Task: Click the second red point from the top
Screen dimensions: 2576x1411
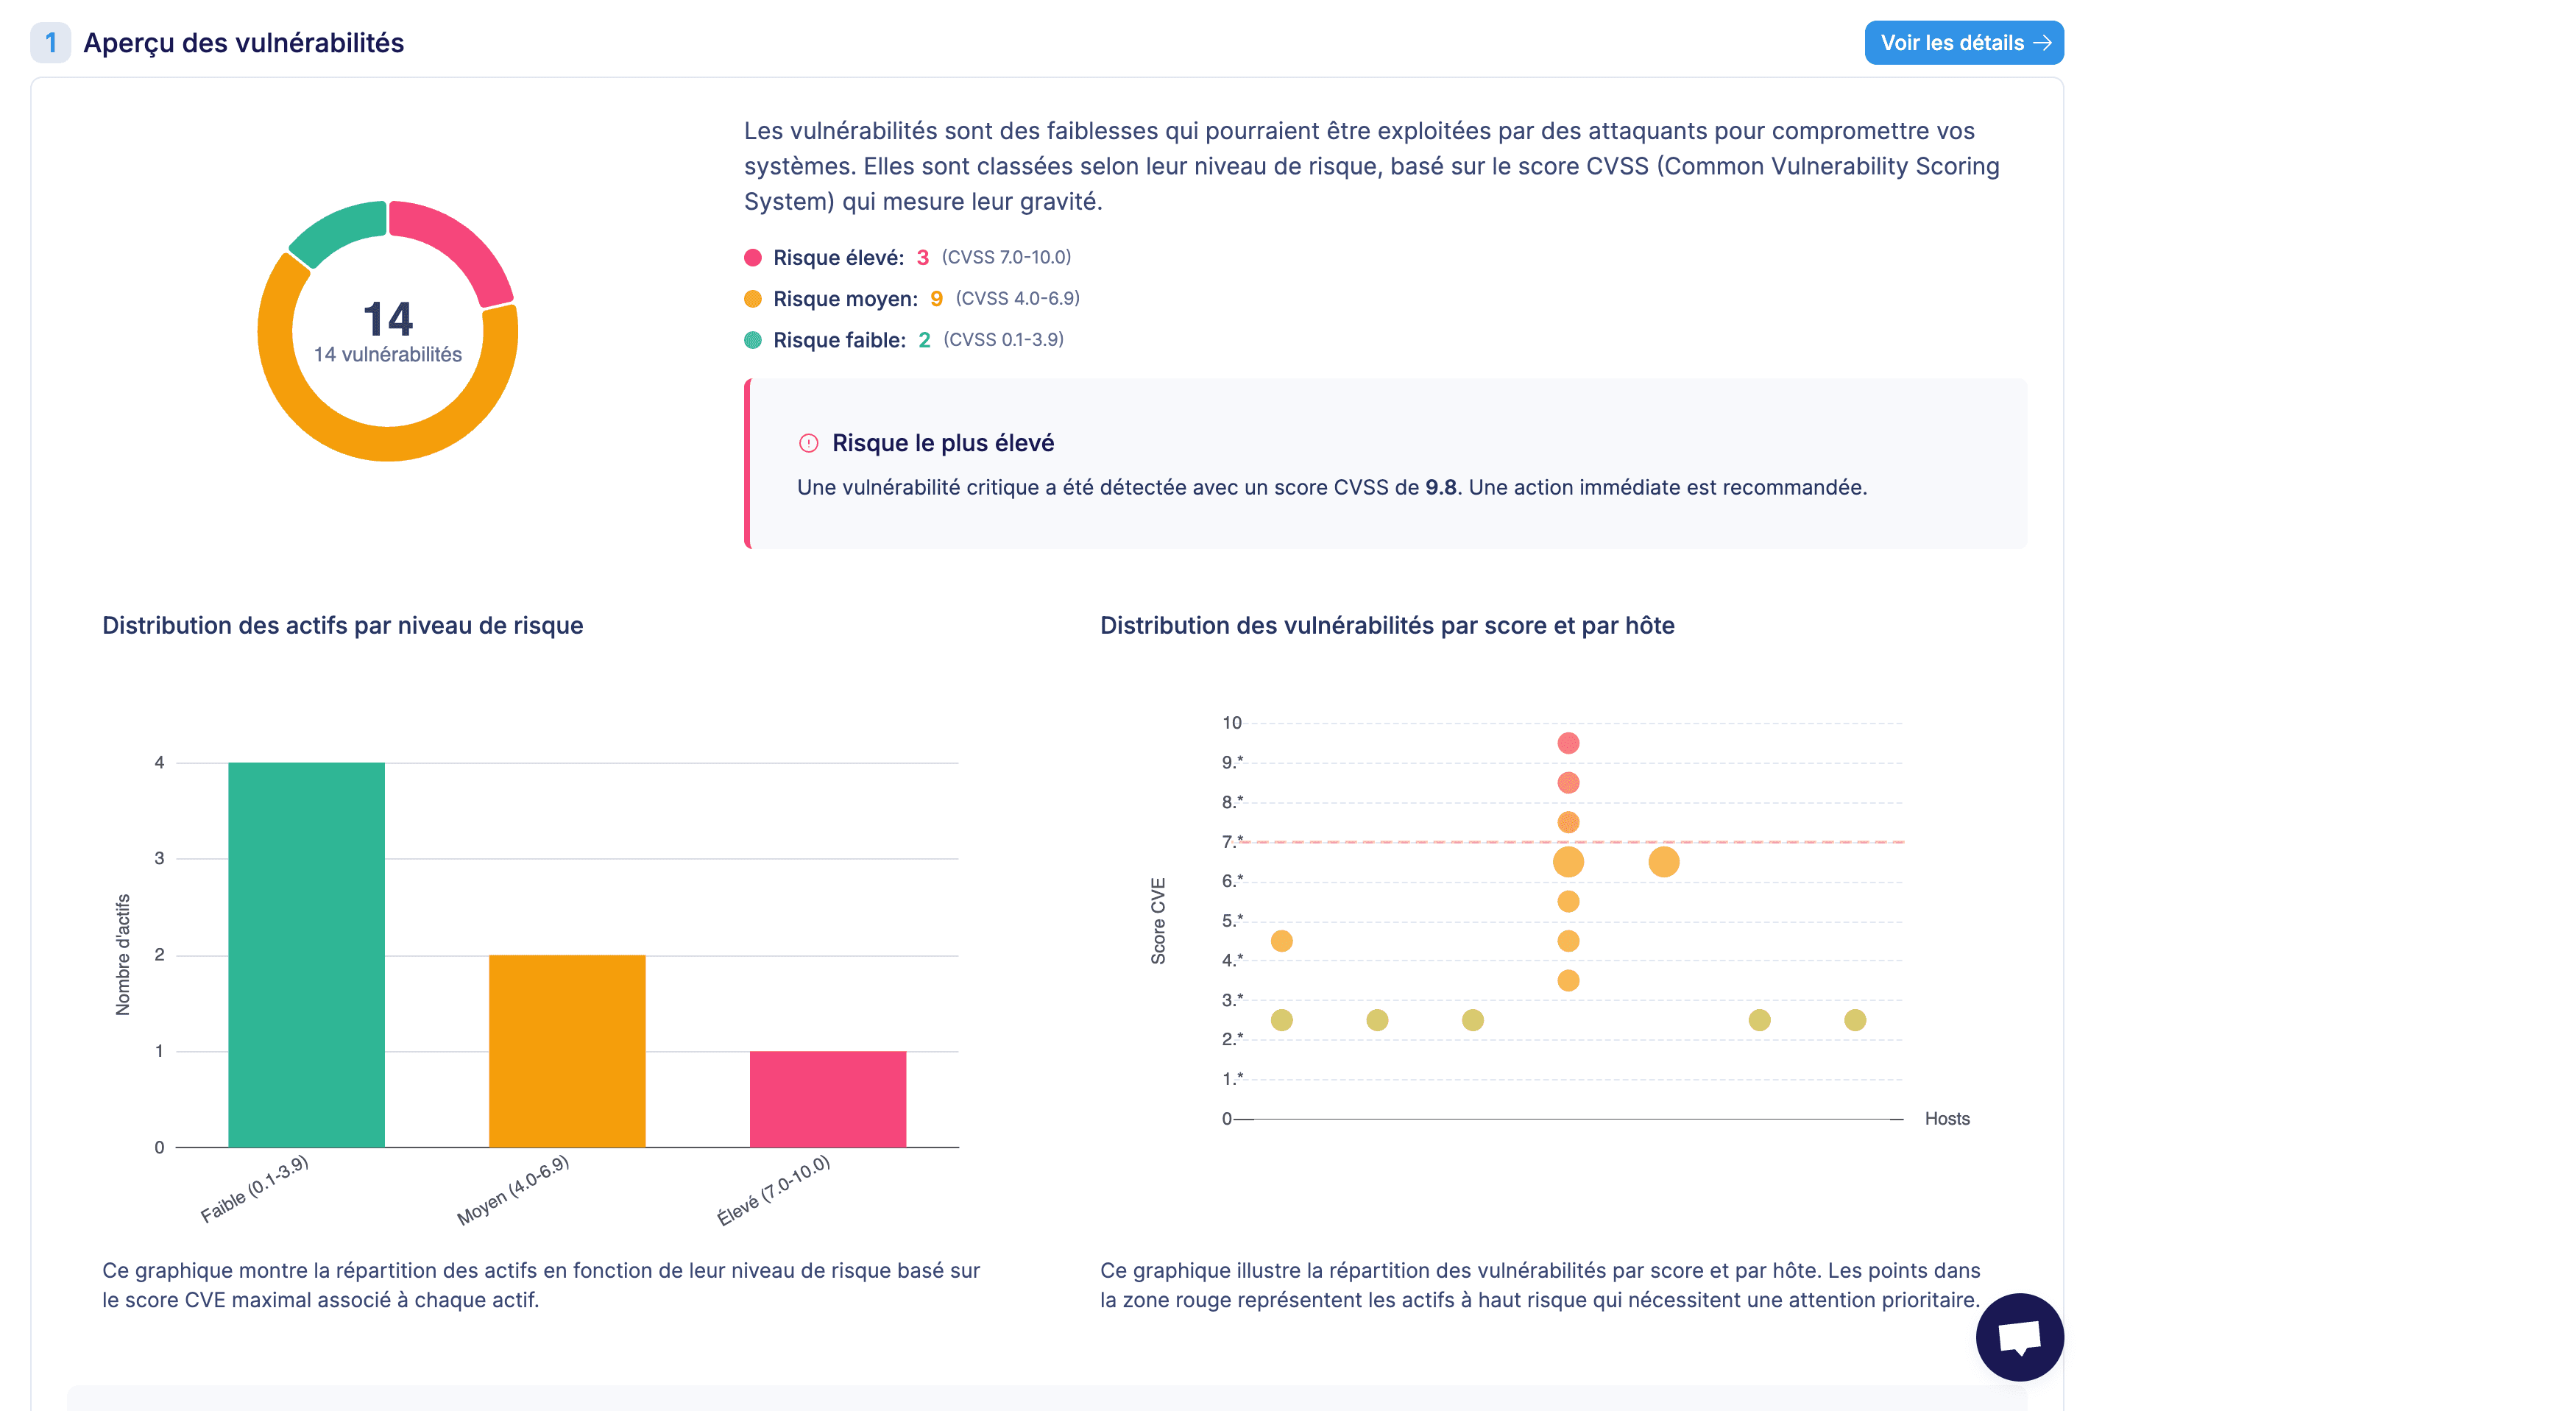Action: coord(1568,783)
